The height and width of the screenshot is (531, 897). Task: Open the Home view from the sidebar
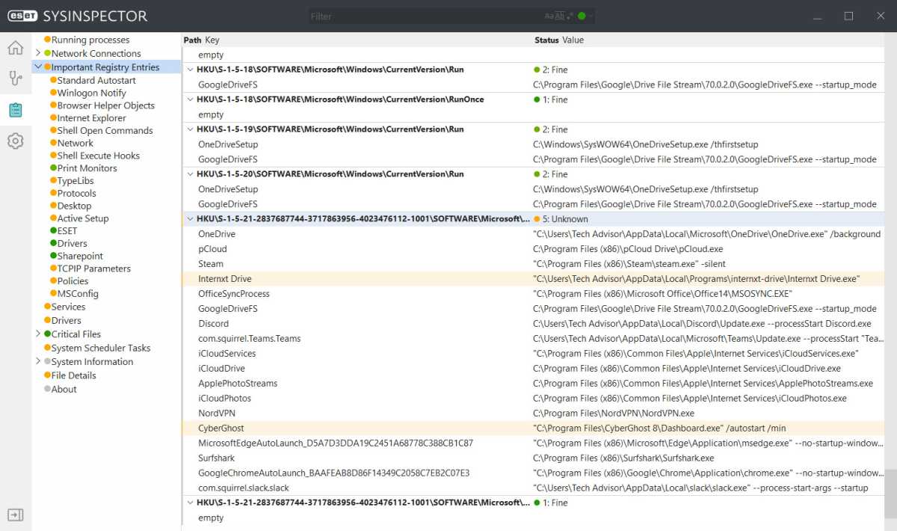(15, 48)
